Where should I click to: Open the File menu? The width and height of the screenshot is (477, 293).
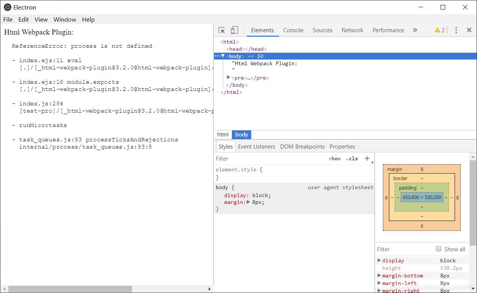(8, 20)
